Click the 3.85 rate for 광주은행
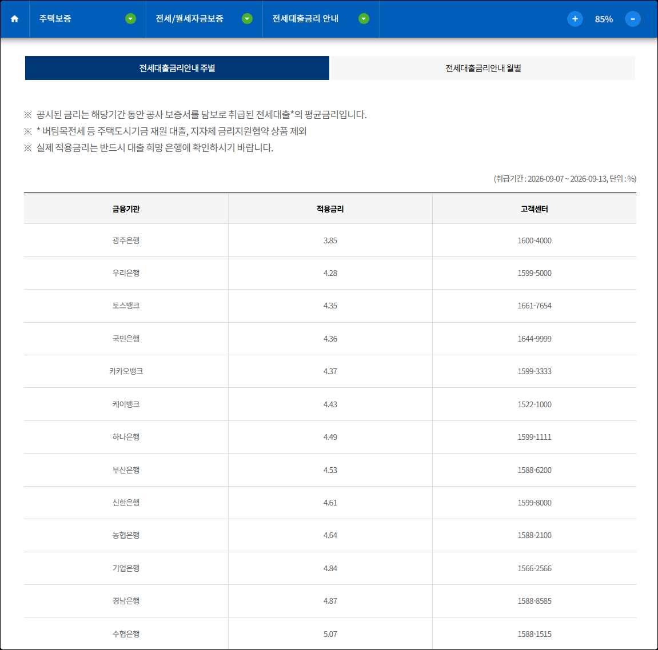The height and width of the screenshot is (650, 658). pos(330,240)
